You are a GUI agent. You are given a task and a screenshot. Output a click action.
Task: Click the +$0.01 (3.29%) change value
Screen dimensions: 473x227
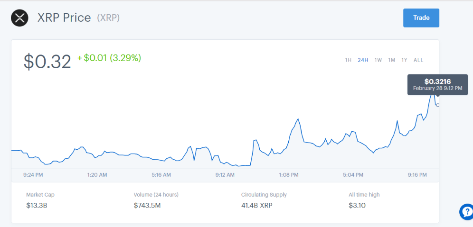click(x=110, y=58)
